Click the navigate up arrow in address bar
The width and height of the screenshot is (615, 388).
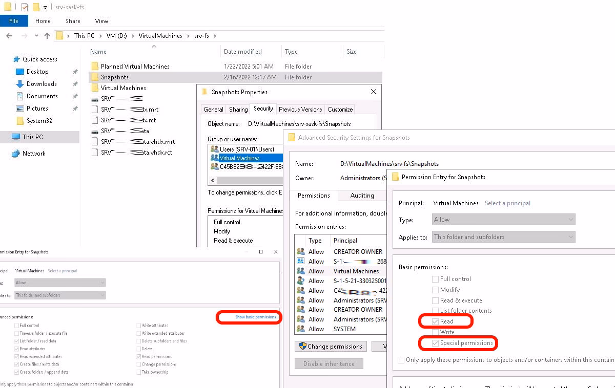[x=47, y=35]
